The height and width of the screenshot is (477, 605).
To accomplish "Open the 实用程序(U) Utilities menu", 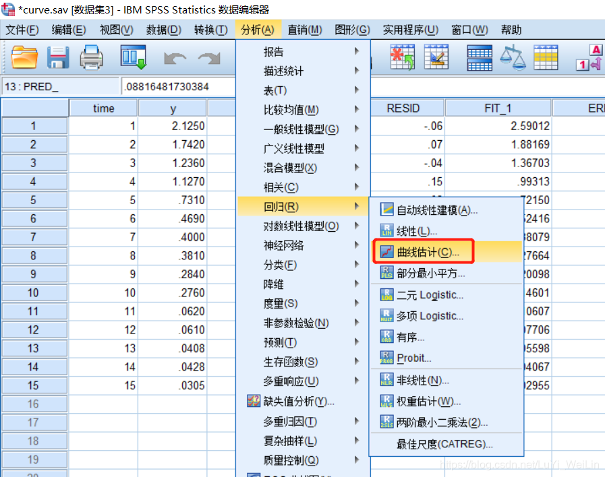I will pos(411,30).
